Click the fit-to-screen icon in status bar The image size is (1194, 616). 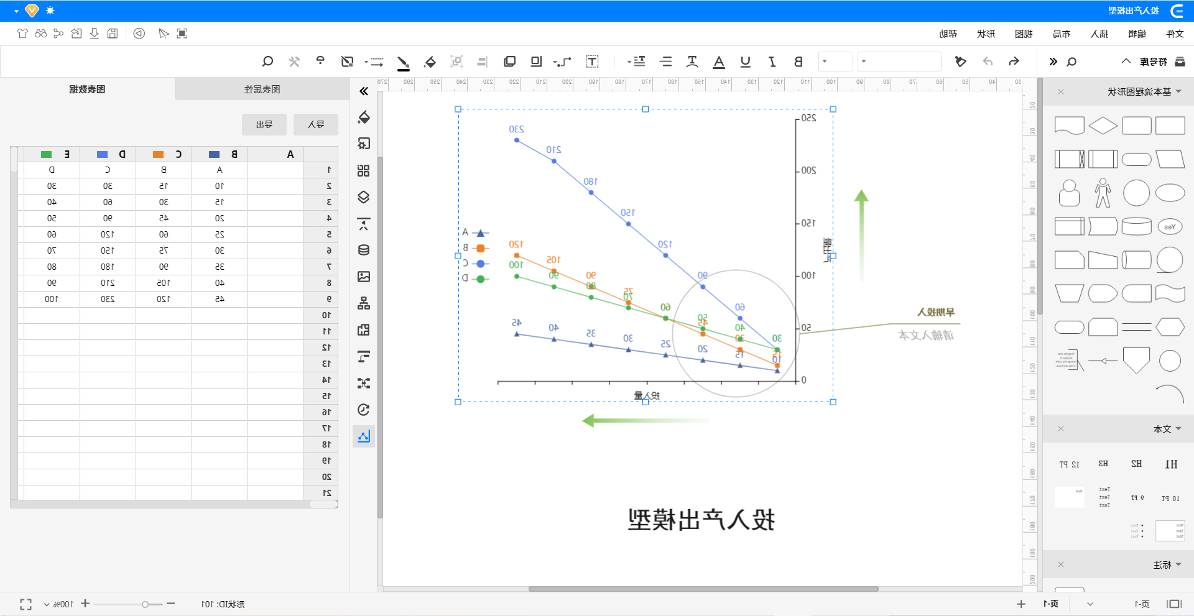(x=25, y=604)
